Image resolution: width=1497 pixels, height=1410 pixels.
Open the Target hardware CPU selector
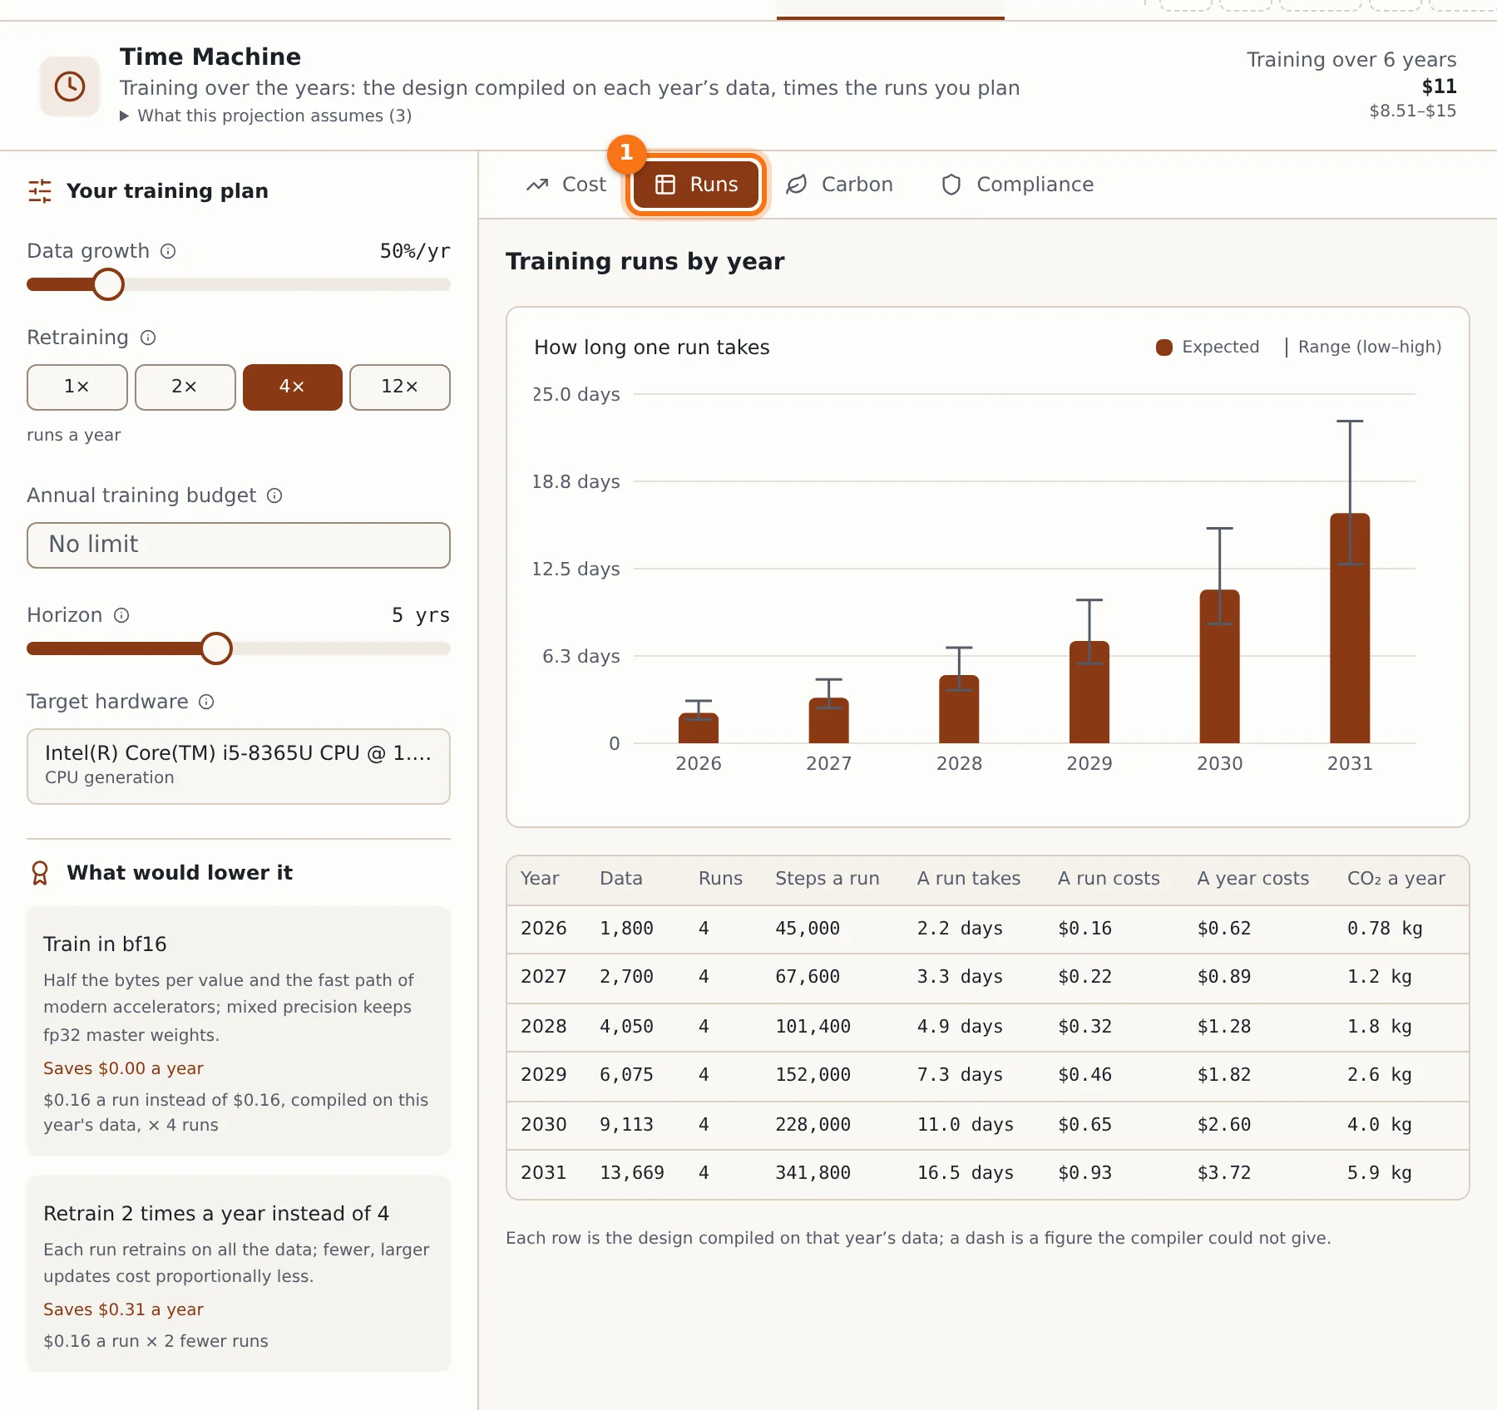239,767
